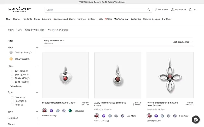Open the Bracelets menu
This screenshot has height=127, width=204.
[x=46, y=19]
